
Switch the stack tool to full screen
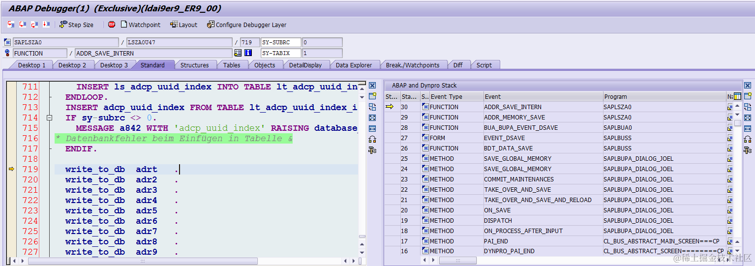748,118
